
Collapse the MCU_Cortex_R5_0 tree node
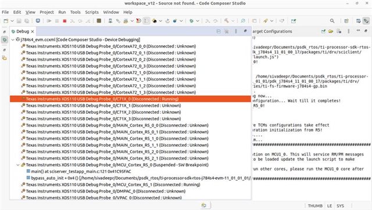pyautogui.click(x=18, y=165)
